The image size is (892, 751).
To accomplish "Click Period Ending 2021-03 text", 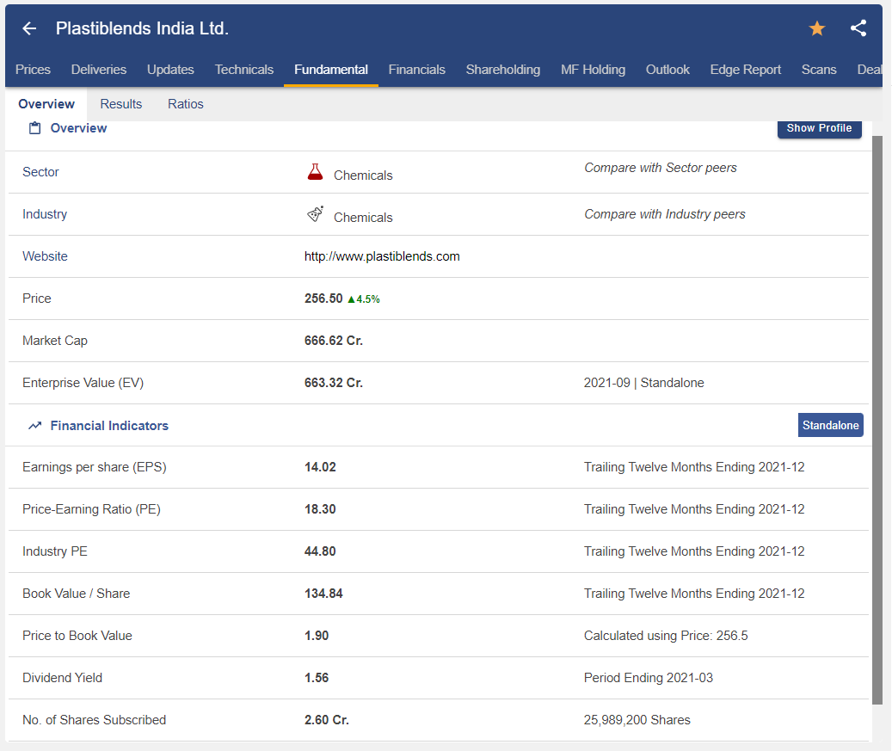I will (x=649, y=678).
